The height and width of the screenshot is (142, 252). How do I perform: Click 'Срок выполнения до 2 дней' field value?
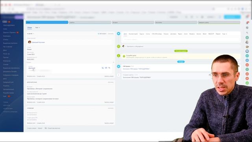tap(37, 94)
